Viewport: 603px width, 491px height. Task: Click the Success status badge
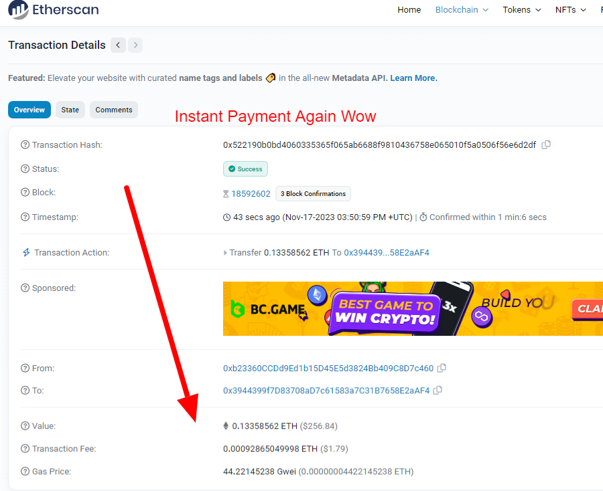pos(245,169)
